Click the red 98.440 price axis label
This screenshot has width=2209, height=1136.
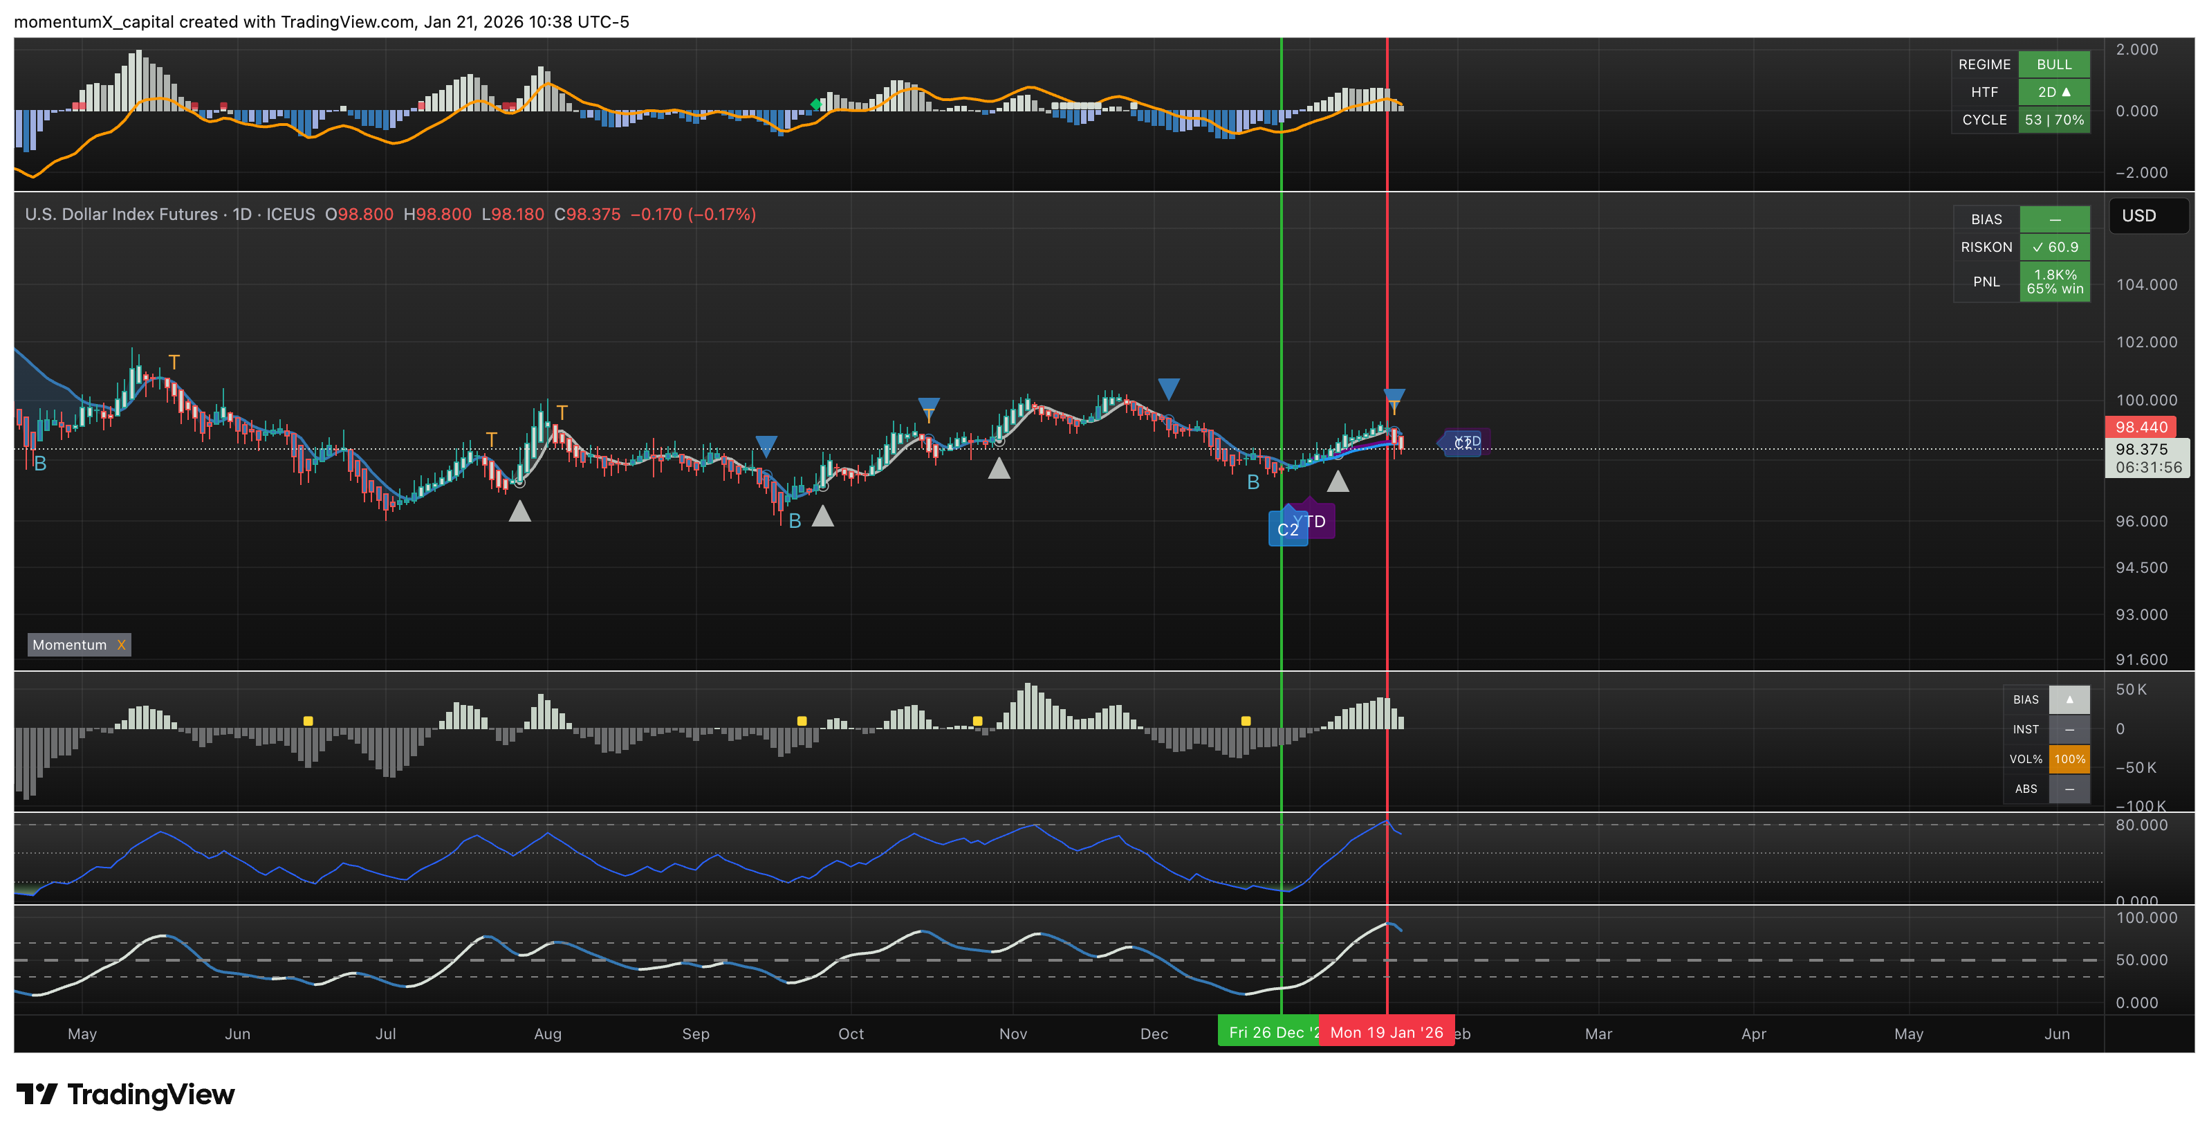[x=2141, y=426]
